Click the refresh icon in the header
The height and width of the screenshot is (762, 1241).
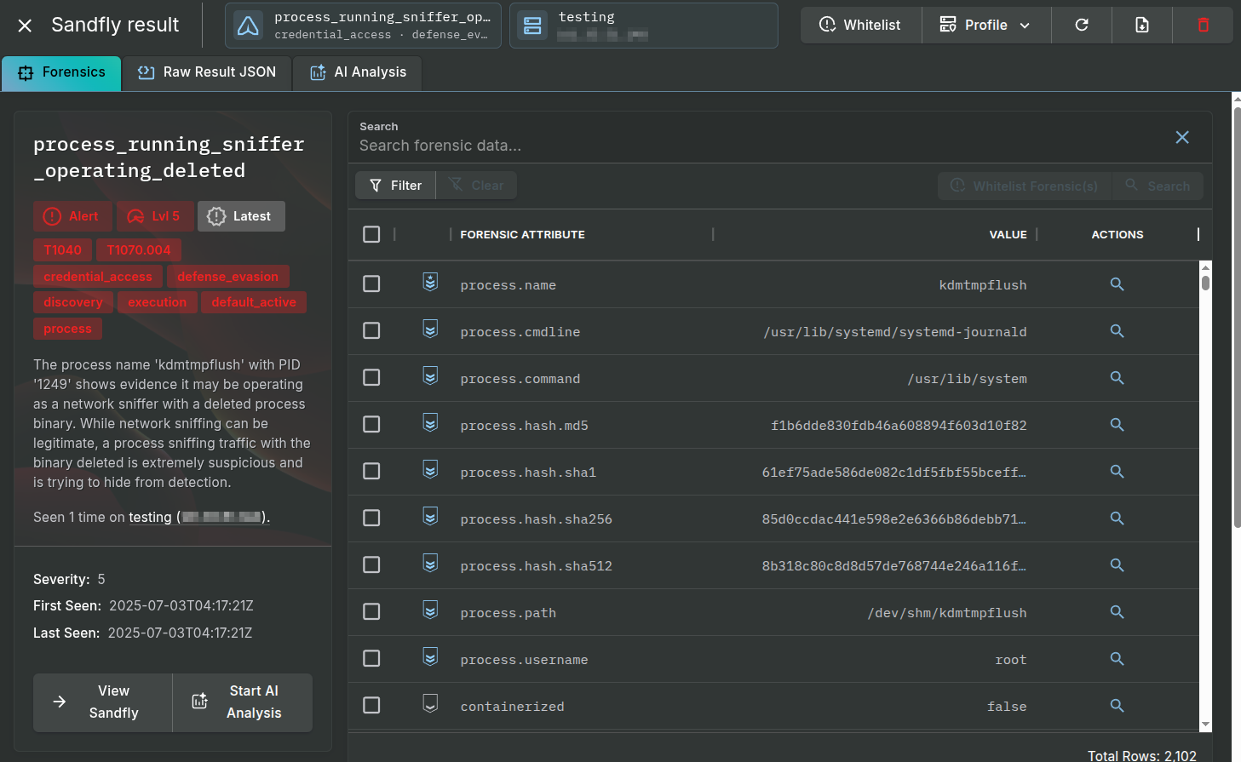point(1082,26)
